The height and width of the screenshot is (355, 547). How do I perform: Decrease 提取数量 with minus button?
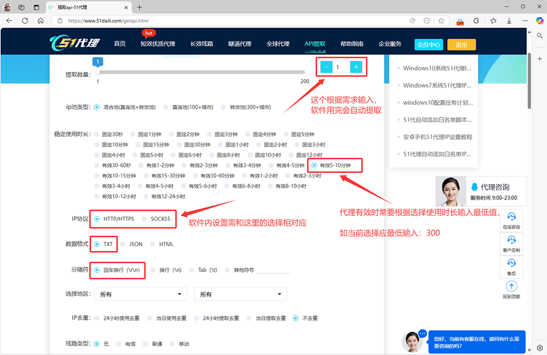click(326, 66)
